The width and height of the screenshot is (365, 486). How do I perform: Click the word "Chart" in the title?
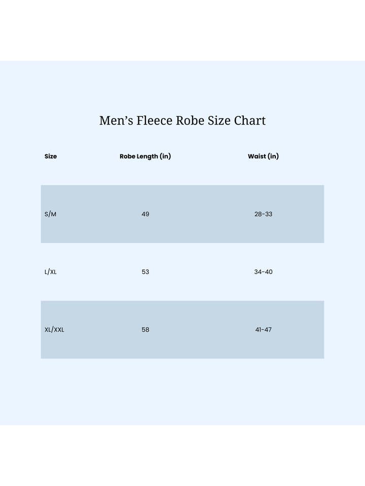(x=250, y=120)
